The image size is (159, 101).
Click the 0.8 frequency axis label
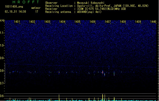click(2, 71)
